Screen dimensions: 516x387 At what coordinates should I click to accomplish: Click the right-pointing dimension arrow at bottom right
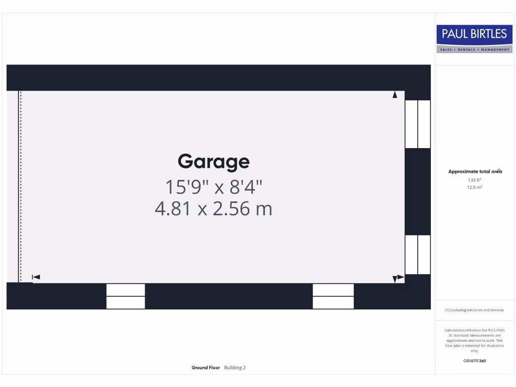(401, 277)
